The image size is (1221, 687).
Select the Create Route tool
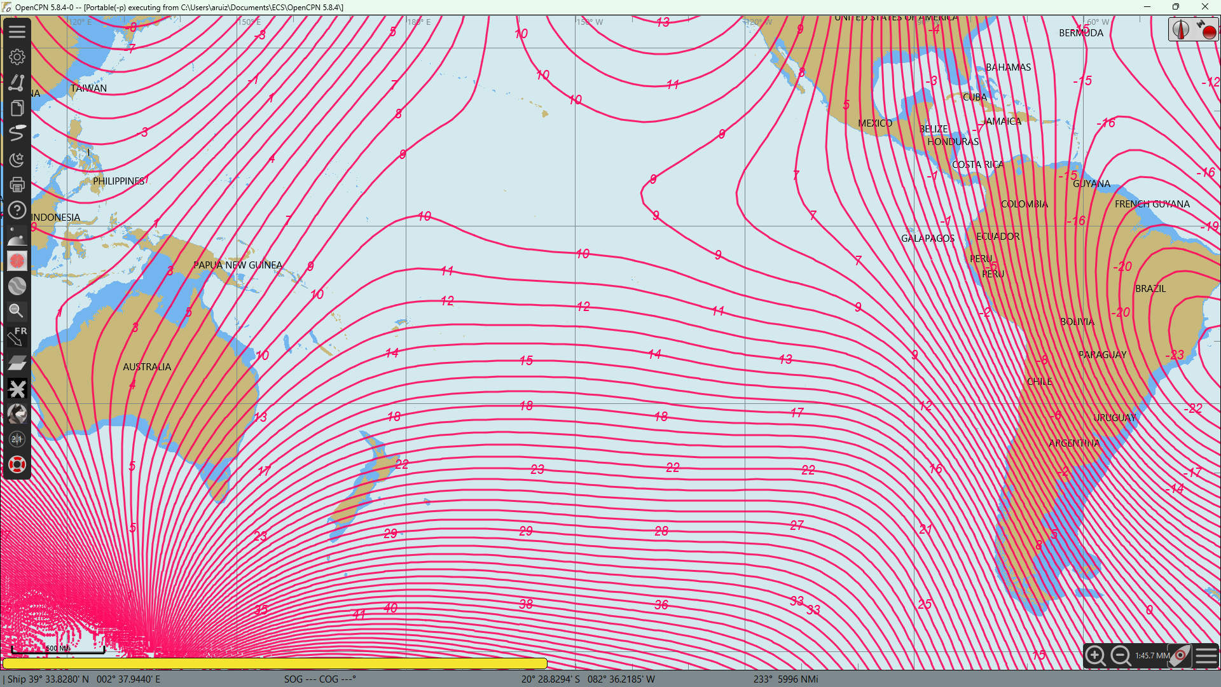tap(17, 82)
